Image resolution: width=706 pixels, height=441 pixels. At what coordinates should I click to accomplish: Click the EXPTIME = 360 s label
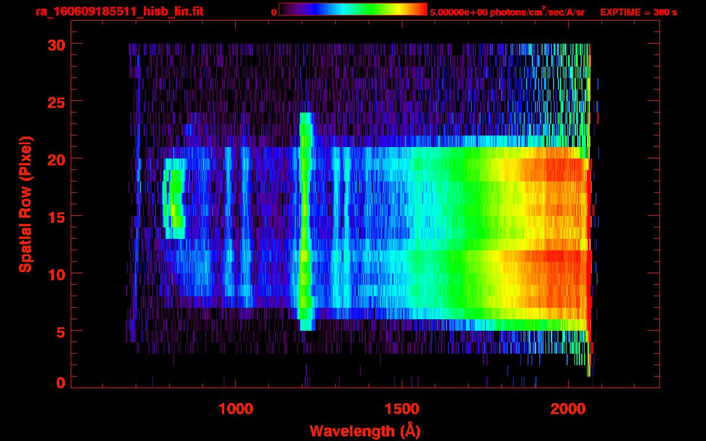(638, 12)
